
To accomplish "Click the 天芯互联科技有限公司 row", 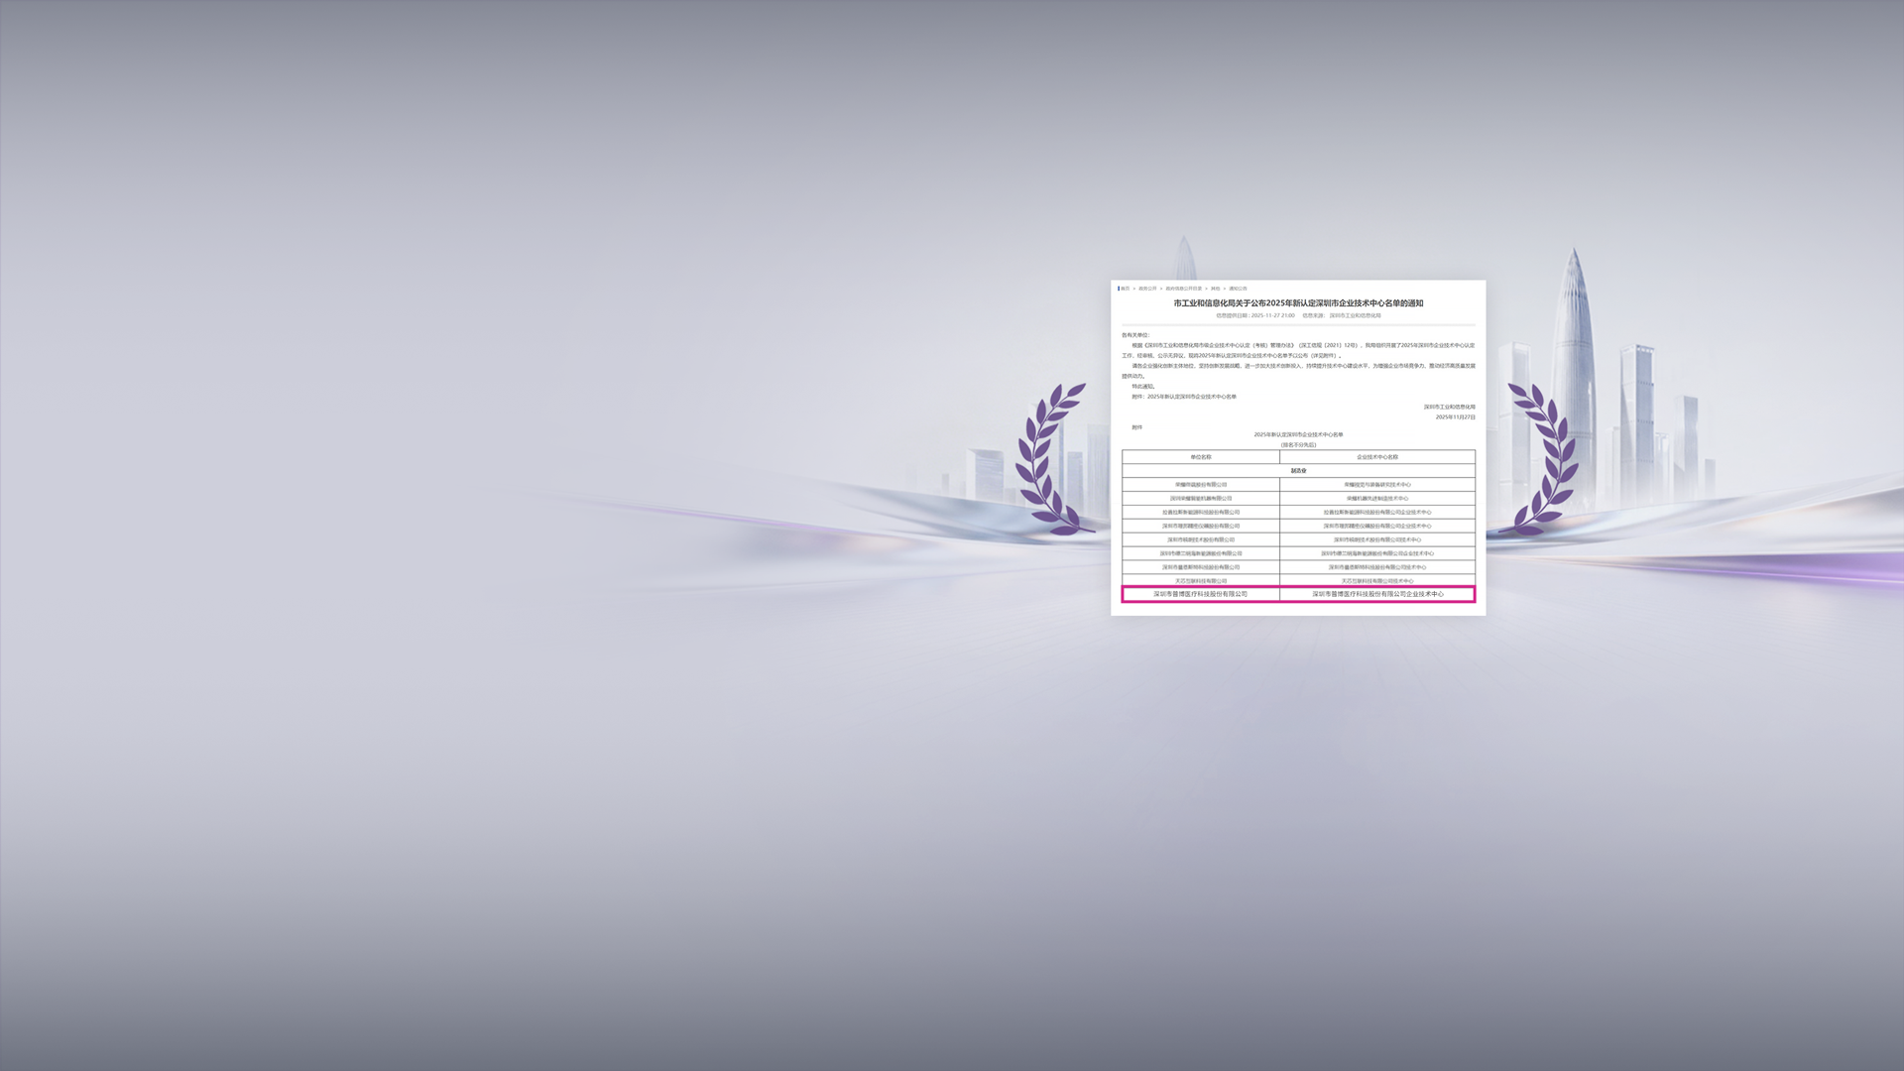I will click(x=1200, y=581).
